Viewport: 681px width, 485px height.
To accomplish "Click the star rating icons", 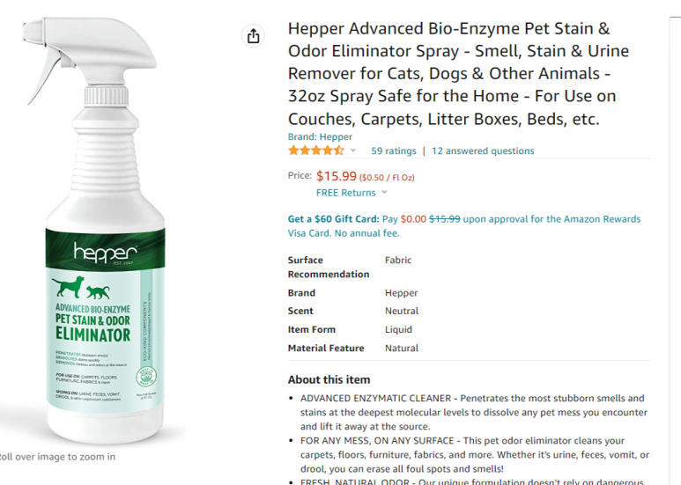I will click(x=315, y=151).
